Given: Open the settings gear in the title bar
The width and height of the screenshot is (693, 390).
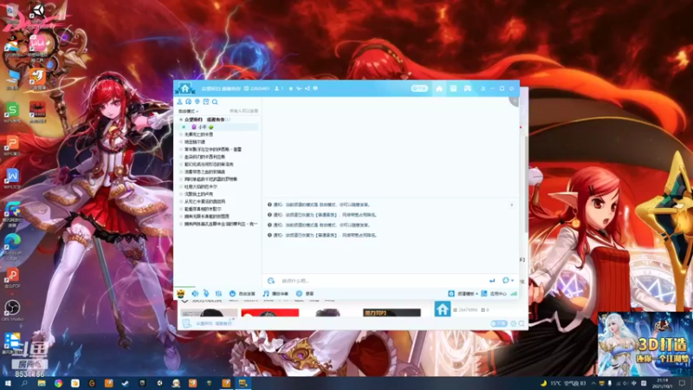Looking at the screenshot, I should 512,88.
